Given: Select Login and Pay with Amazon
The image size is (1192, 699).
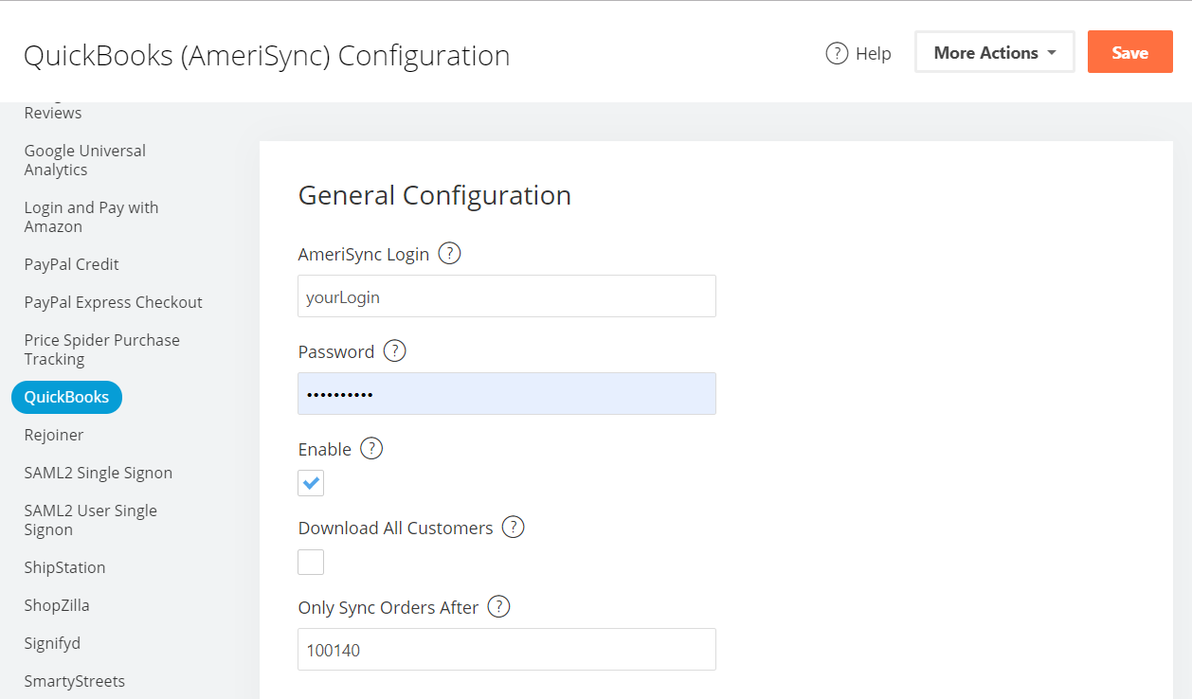Looking at the screenshot, I should pos(91,217).
